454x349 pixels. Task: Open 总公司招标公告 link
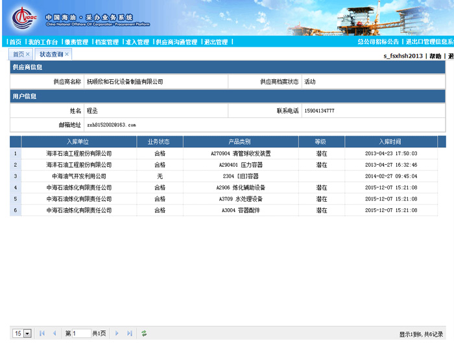tap(378, 42)
